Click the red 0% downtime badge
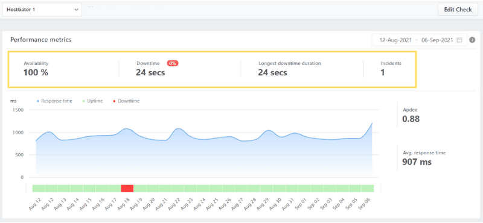The width and height of the screenshot is (483, 223). [x=173, y=63]
